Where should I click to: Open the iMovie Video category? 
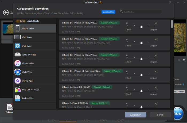pyautogui.click(x=34, y=81)
